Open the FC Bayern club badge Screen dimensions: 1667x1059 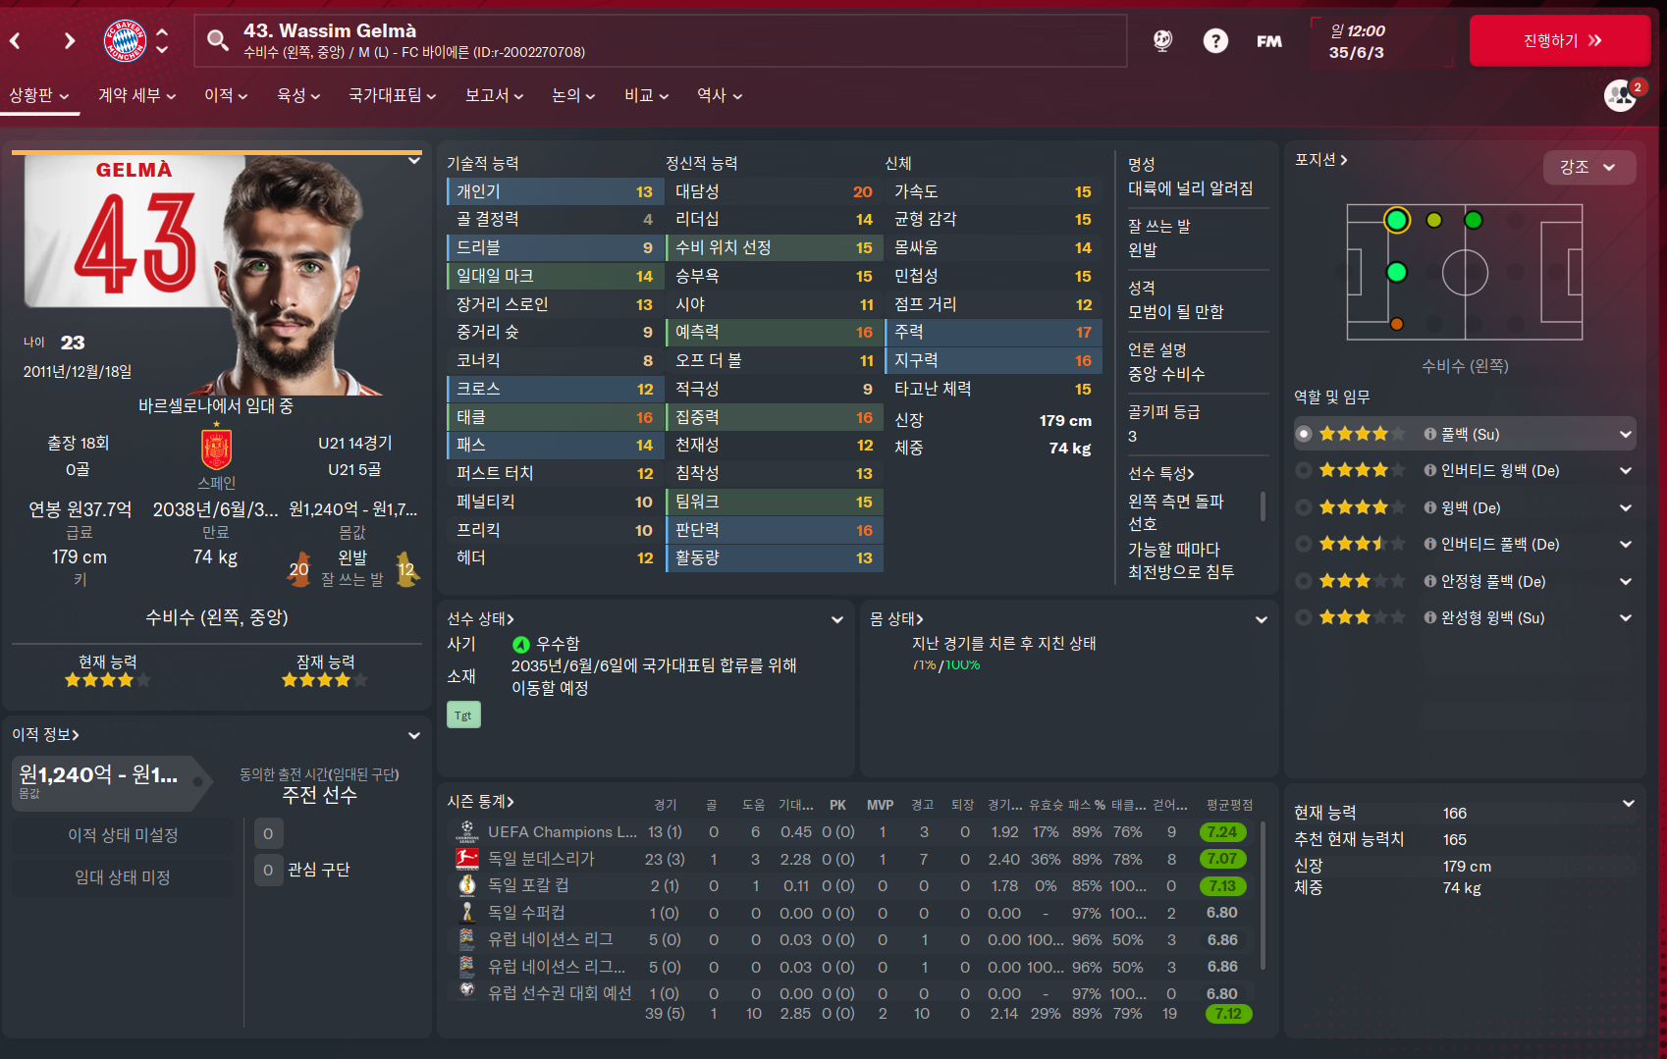click(126, 40)
